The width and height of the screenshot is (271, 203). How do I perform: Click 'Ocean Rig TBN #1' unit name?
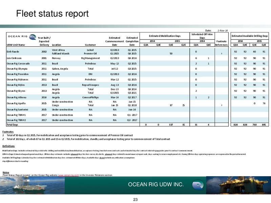click(x=16, y=115)
